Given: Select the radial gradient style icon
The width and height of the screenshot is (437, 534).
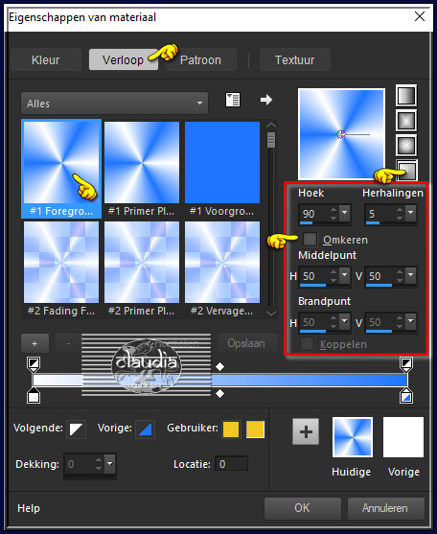Looking at the screenshot, I should point(407,170).
